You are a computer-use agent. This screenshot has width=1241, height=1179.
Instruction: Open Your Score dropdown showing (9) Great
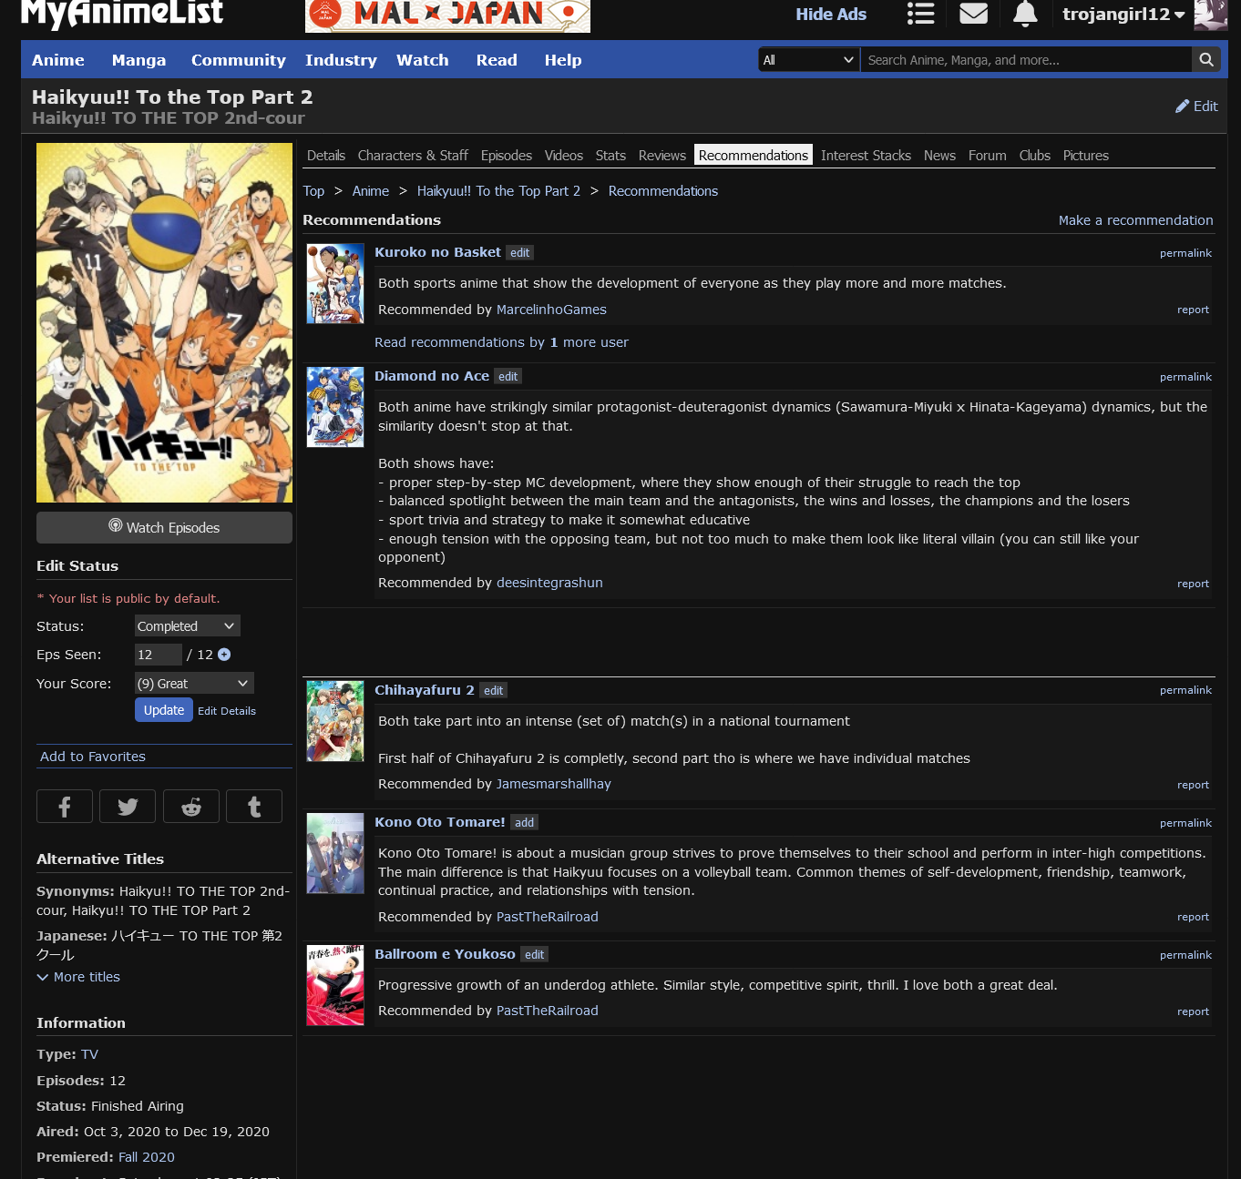tap(193, 684)
